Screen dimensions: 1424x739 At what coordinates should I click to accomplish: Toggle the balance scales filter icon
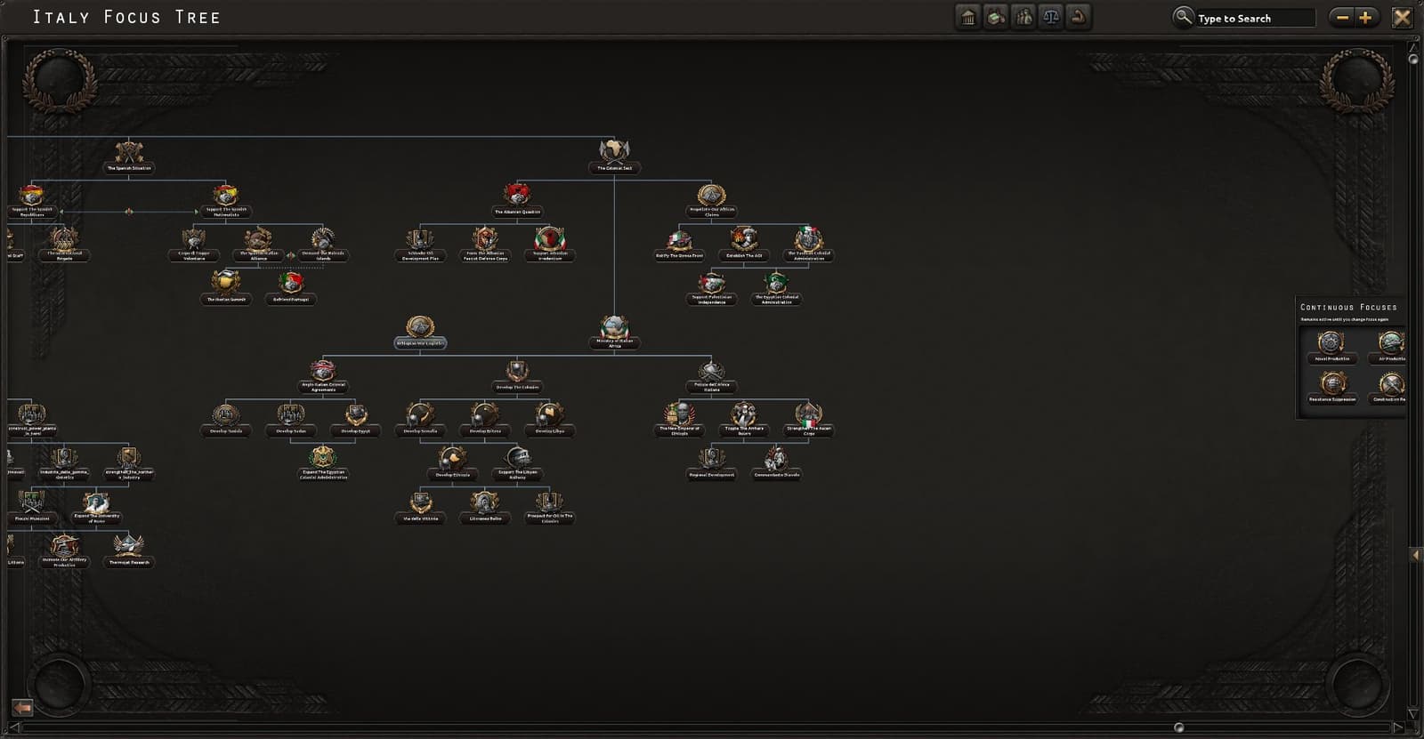[1051, 17]
